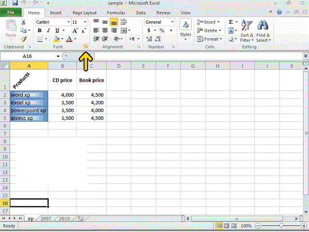Click the Wrap Text icon

124,22
